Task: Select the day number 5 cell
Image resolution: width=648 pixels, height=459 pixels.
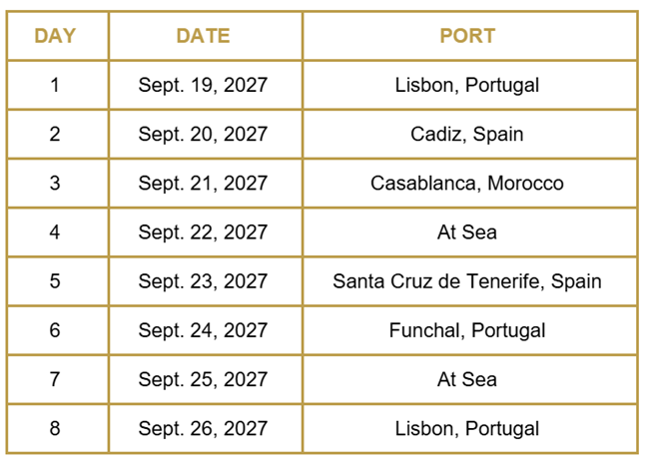Action: 55,281
